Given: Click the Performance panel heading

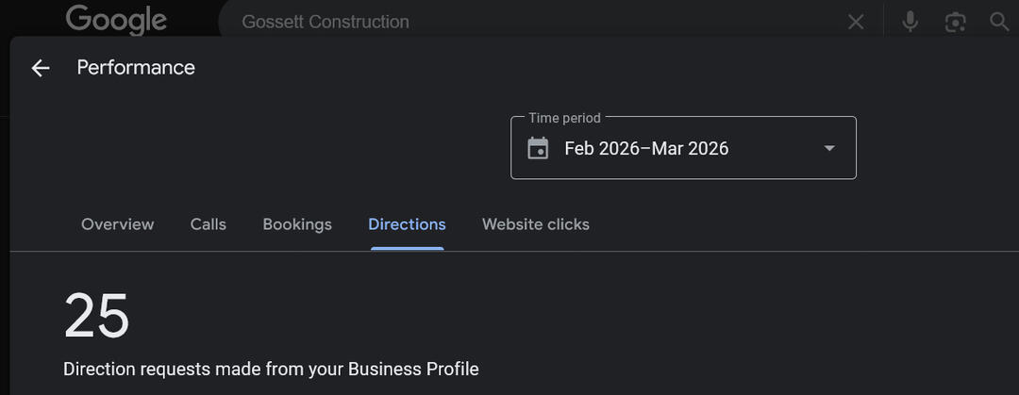Looking at the screenshot, I should click(x=136, y=68).
